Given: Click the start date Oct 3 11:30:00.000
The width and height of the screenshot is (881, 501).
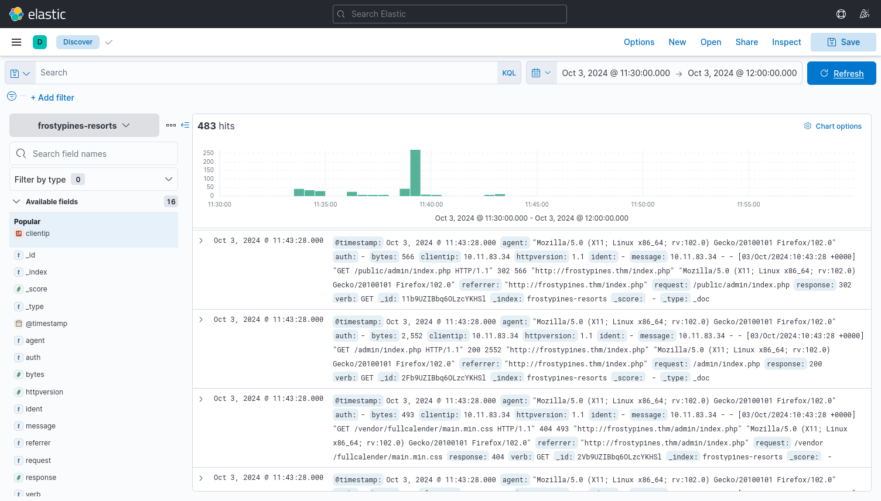Looking at the screenshot, I should coord(616,73).
